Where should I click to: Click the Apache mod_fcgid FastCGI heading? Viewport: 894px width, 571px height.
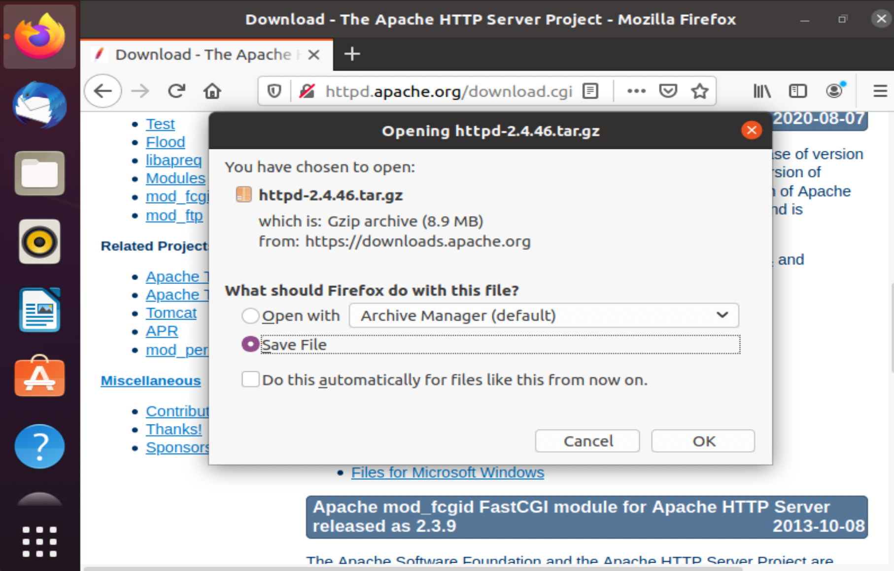pos(586,517)
